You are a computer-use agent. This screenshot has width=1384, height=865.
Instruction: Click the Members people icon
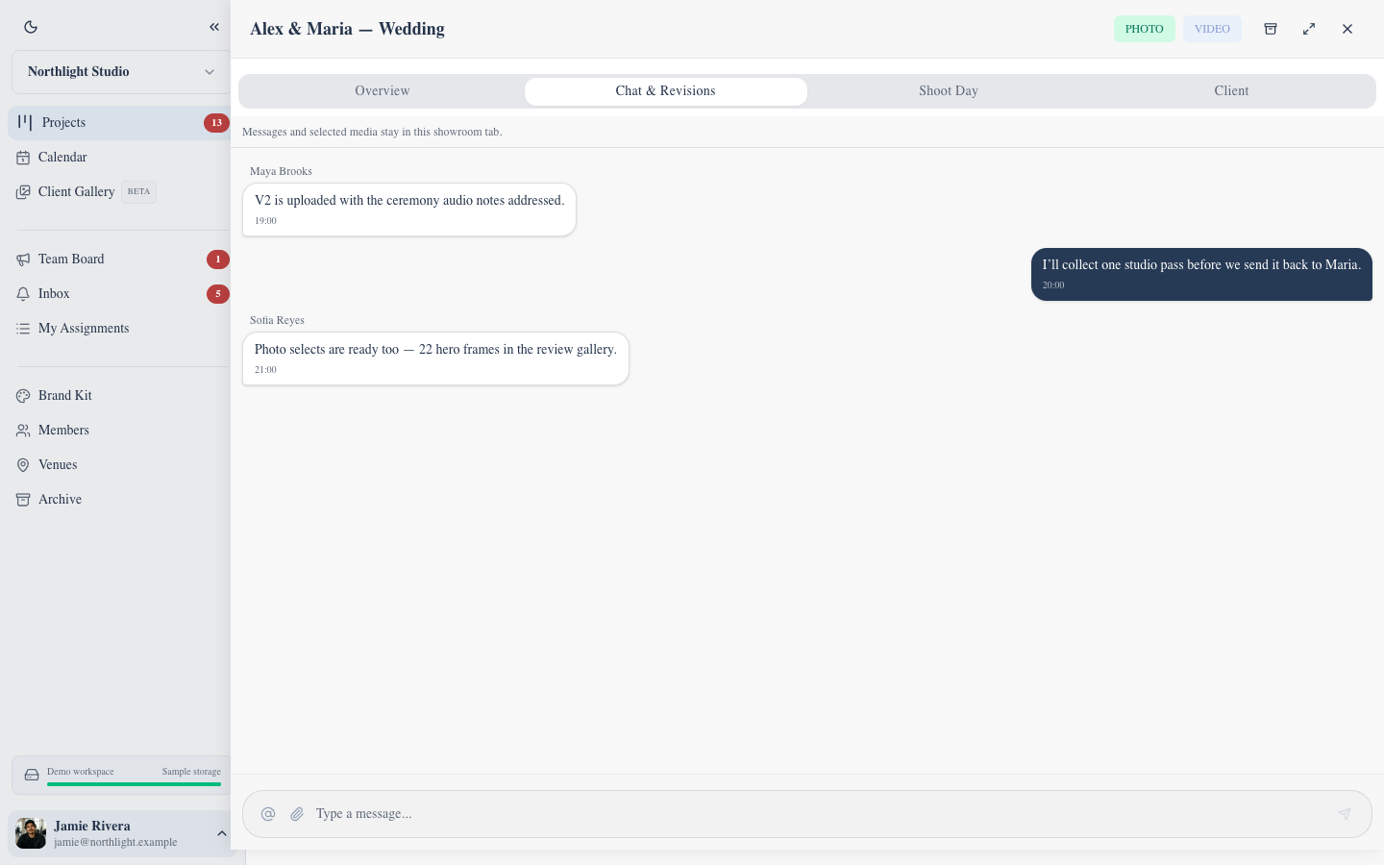[23, 431]
